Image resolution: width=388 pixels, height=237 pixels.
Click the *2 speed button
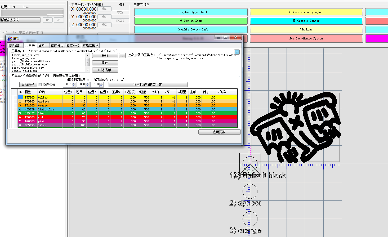coord(48,20)
